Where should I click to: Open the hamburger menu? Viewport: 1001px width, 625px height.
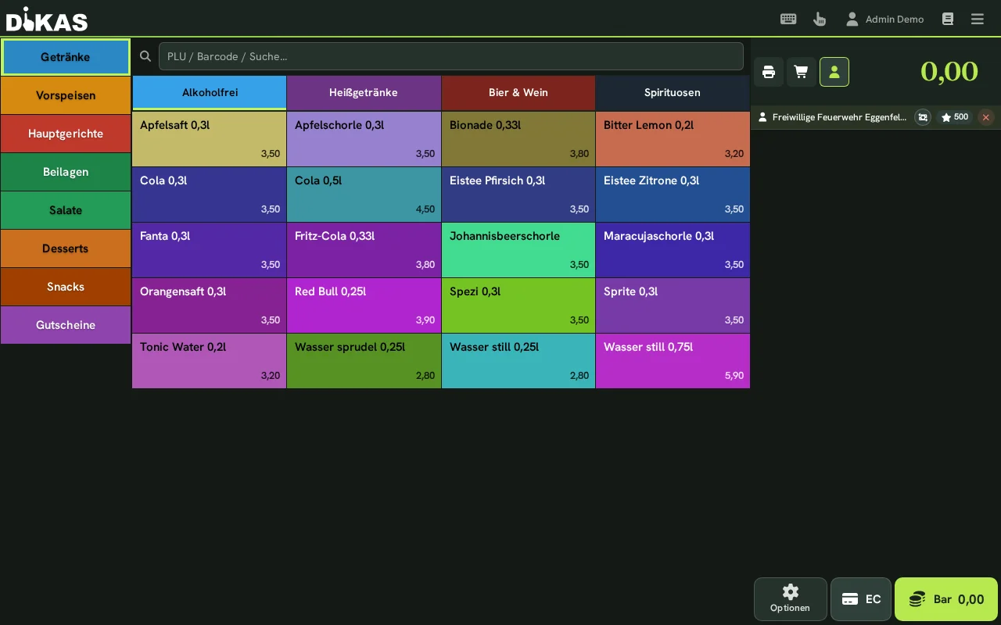978,19
